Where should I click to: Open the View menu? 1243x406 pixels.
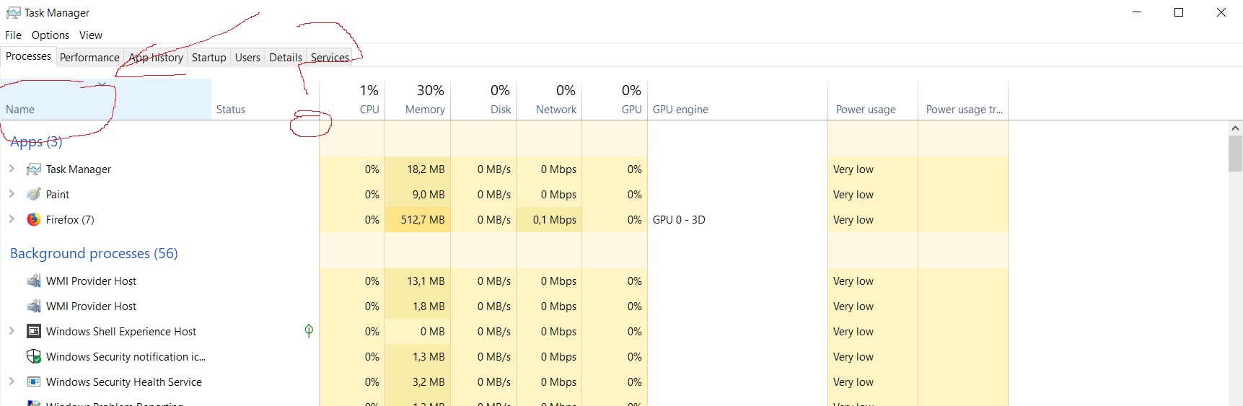point(91,35)
